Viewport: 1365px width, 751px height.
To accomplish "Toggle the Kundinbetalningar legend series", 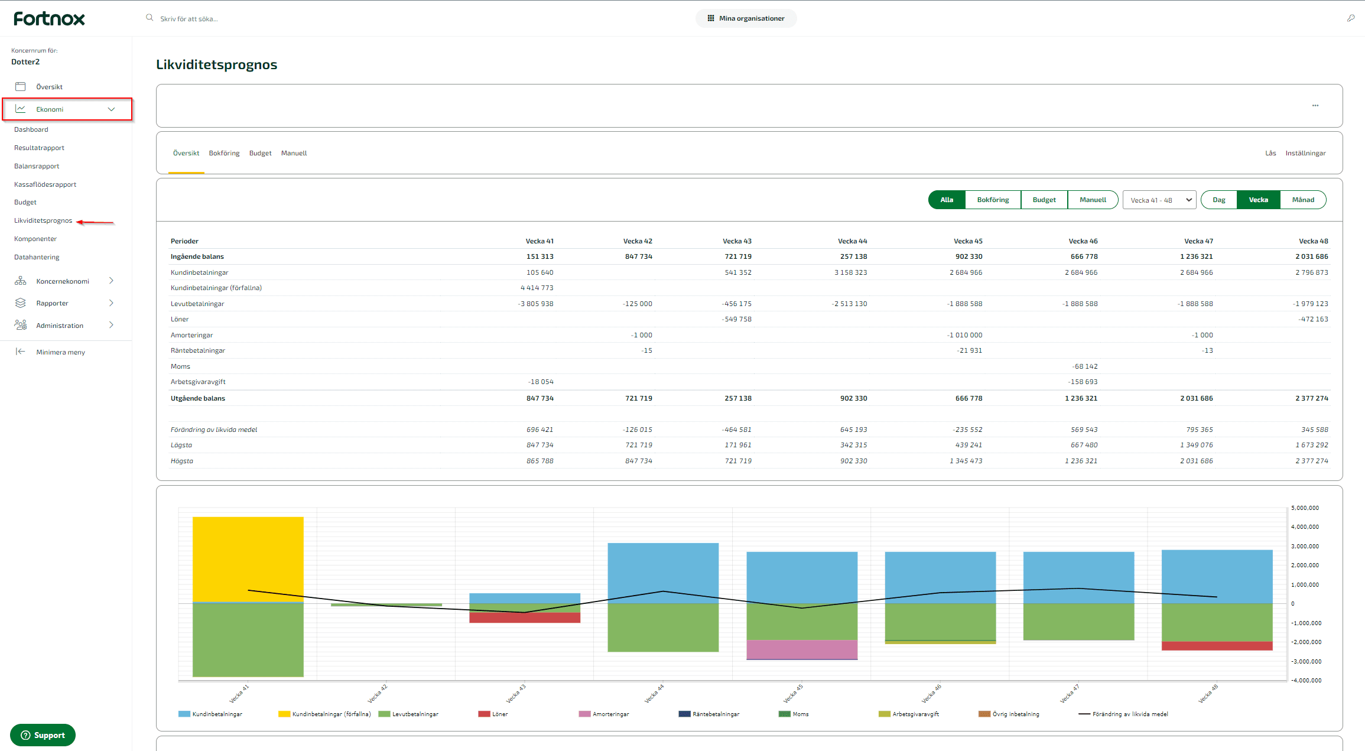I will [x=210, y=714].
